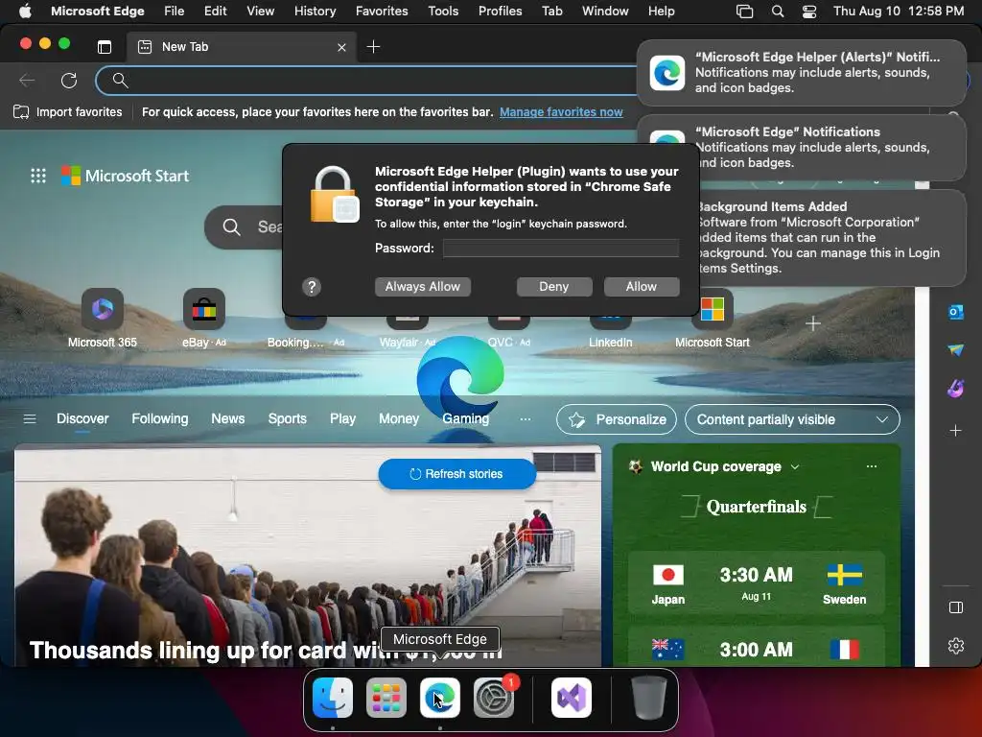Image resolution: width=982 pixels, height=737 pixels.
Task: Open the Profiles menu in menu bar
Action: [x=500, y=11]
